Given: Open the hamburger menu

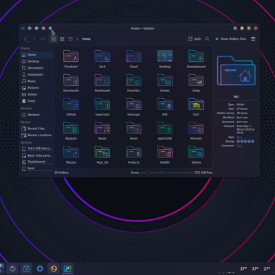Looking at the screenshot, I should 253,39.
